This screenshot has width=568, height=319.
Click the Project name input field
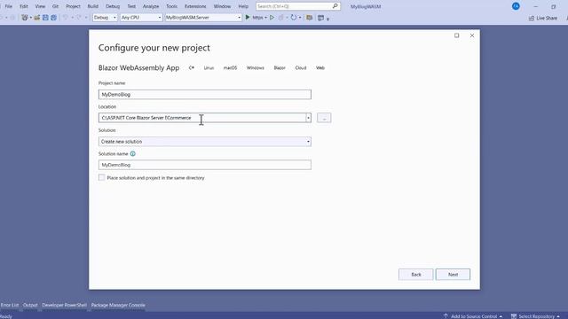click(205, 95)
